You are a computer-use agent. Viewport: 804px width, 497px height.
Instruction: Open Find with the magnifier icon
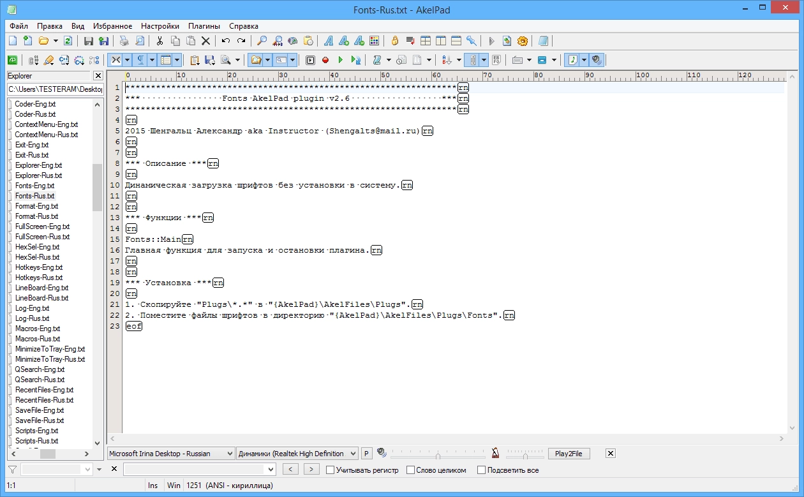(x=262, y=41)
